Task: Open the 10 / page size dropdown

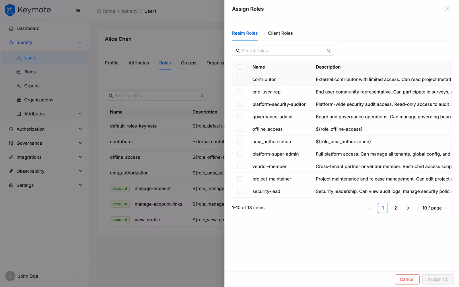Action: point(434,208)
